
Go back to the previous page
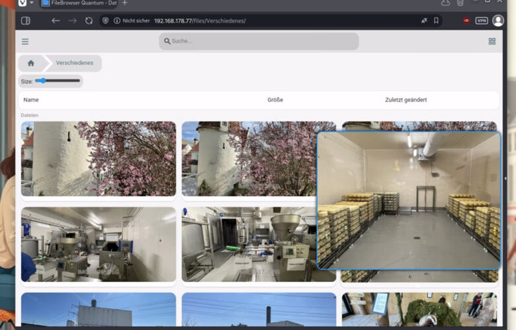click(x=56, y=20)
